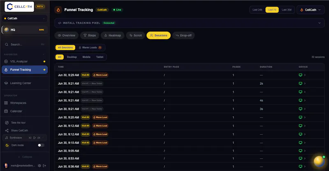The image size is (329, 171).
Task: Click the log out icon
Action: (44, 166)
